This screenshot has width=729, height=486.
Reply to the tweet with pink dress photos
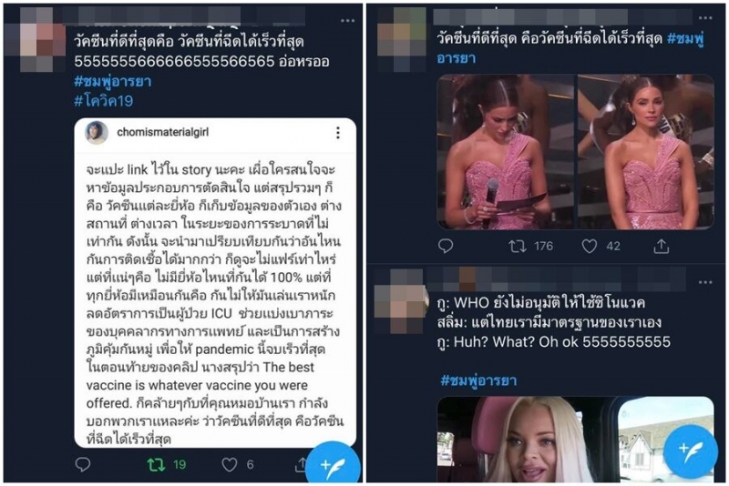[x=446, y=246]
